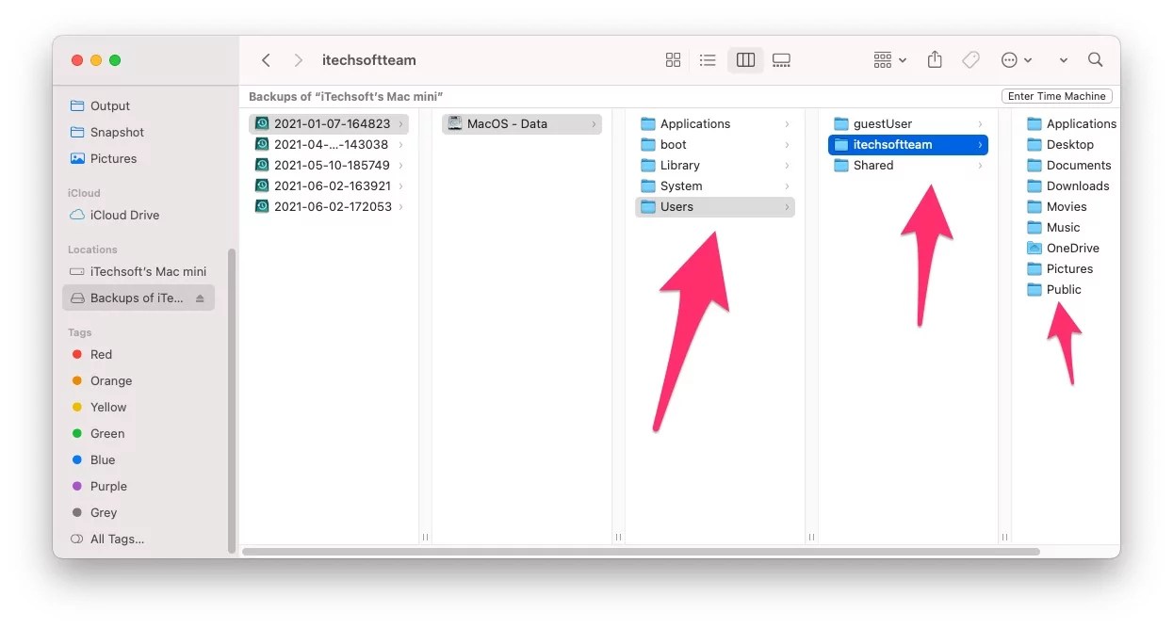The image size is (1173, 628).
Task: Open the Share icon in the toolbar
Action: tap(934, 59)
